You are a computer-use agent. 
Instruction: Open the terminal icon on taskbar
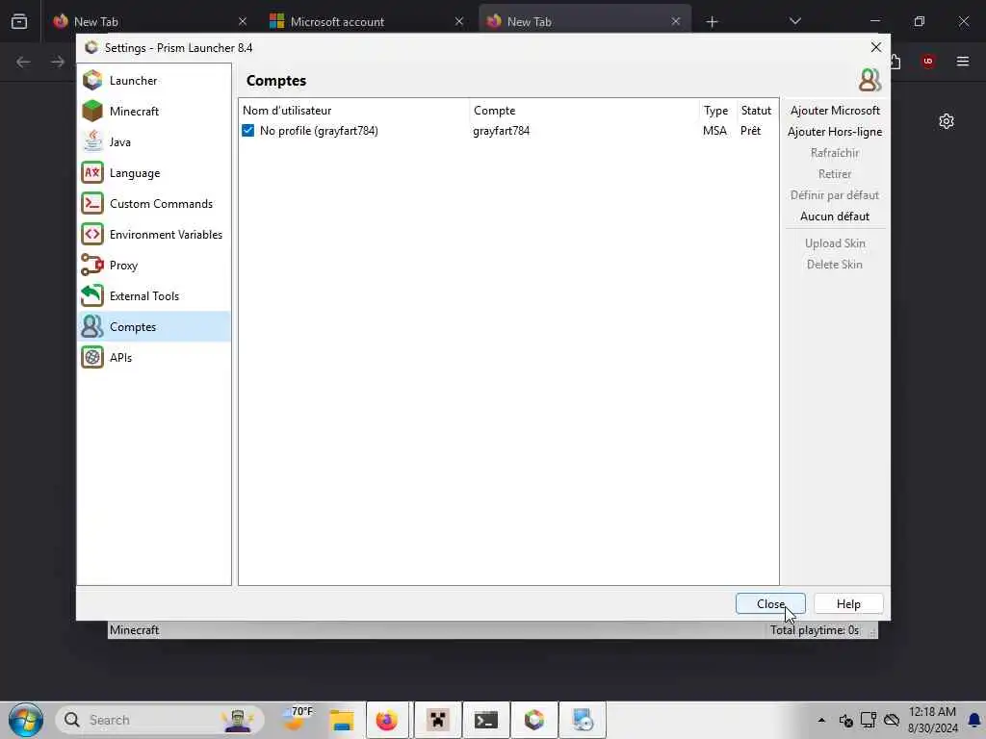486,720
